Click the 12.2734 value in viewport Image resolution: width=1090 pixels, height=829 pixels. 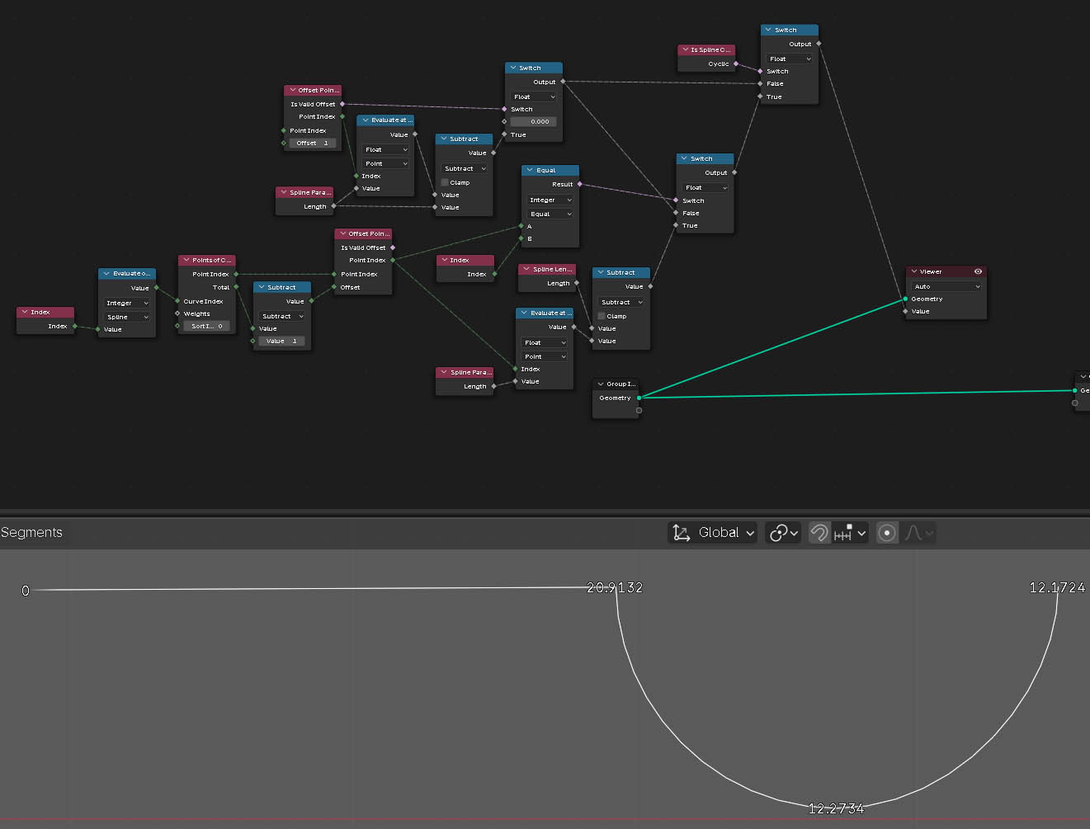[836, 809]
